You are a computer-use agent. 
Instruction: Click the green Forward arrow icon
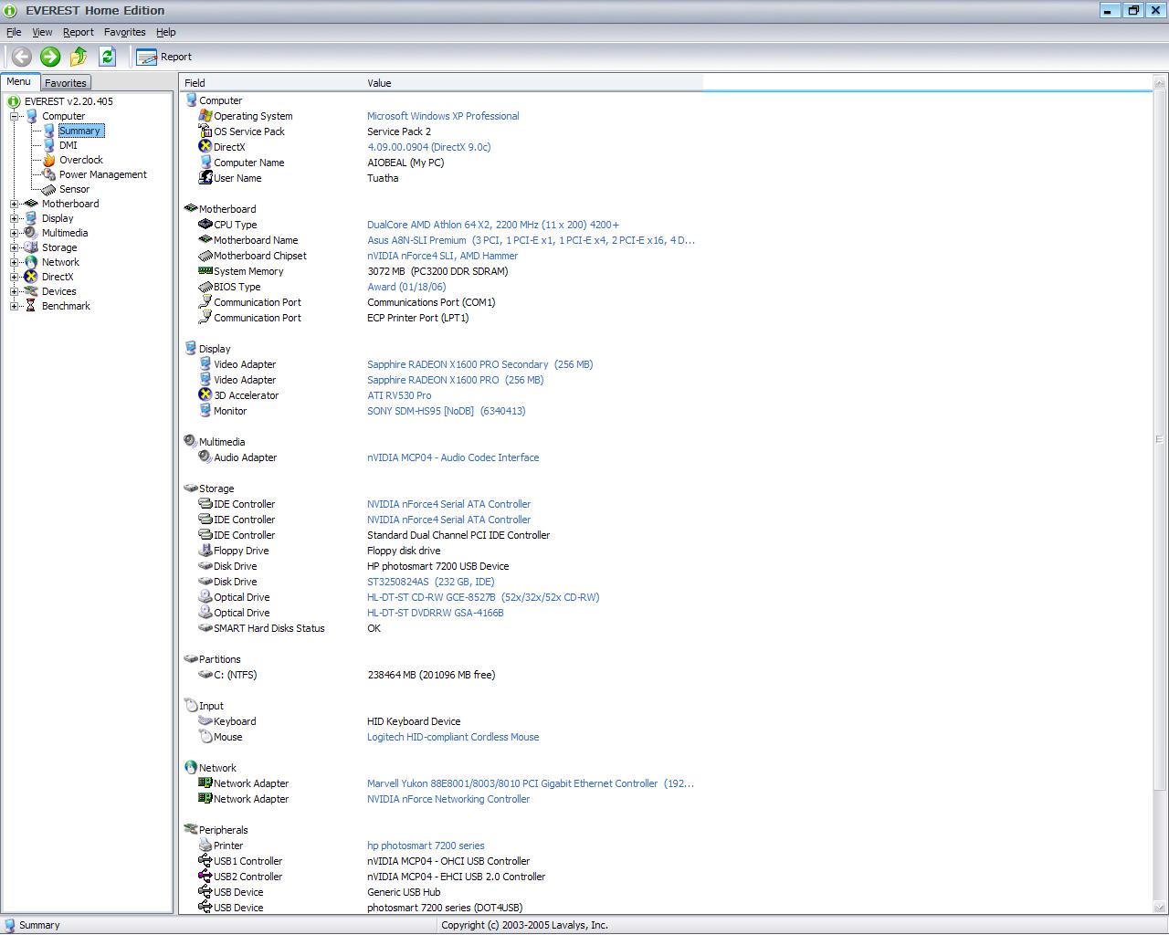pos(50,57)
